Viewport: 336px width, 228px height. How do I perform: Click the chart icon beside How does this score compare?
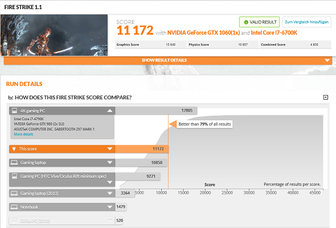click(x=10, y=97)
